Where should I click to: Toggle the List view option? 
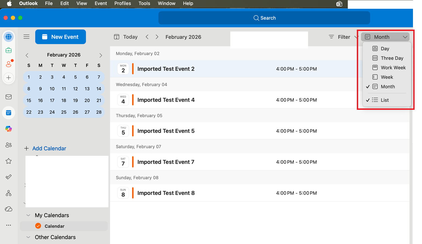click(387, 100)
